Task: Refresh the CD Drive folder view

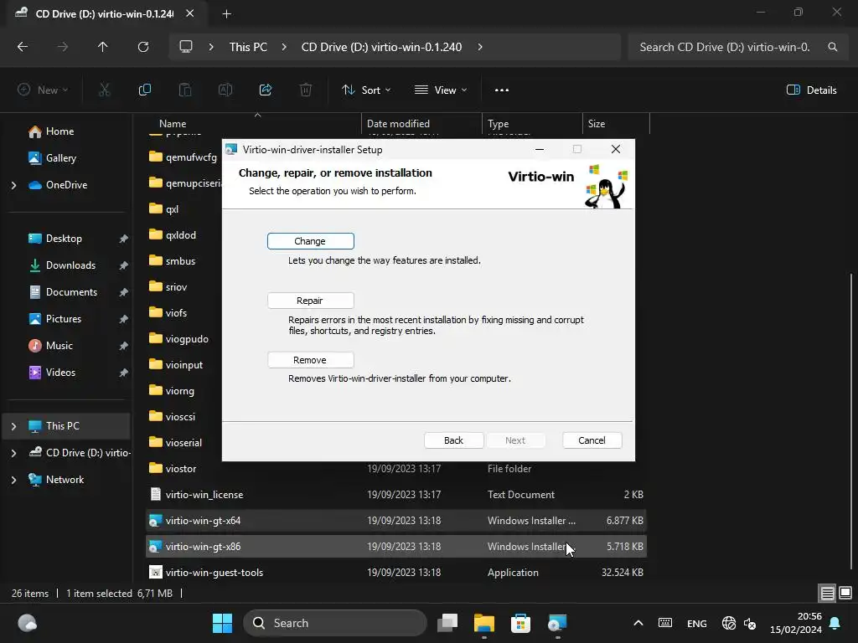Action: [143, 47]
